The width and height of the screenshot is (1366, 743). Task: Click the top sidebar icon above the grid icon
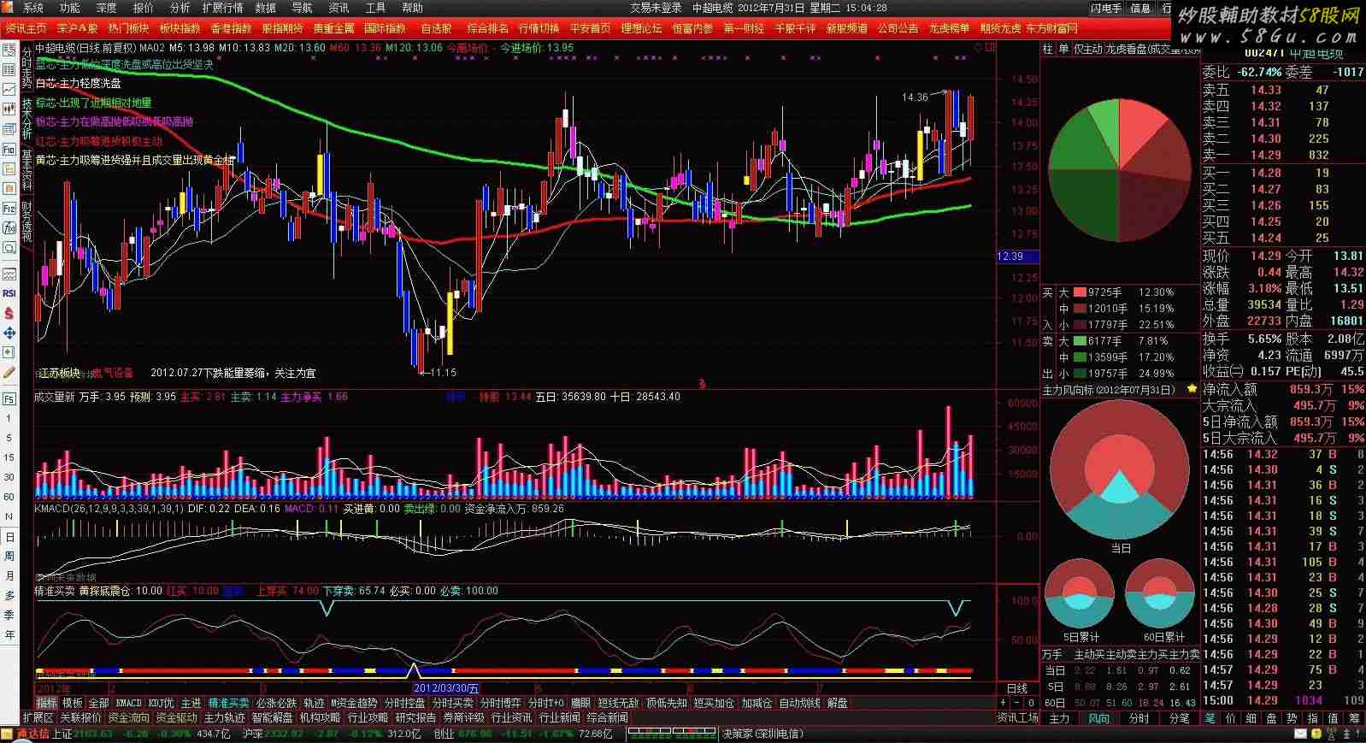[9, 50]
